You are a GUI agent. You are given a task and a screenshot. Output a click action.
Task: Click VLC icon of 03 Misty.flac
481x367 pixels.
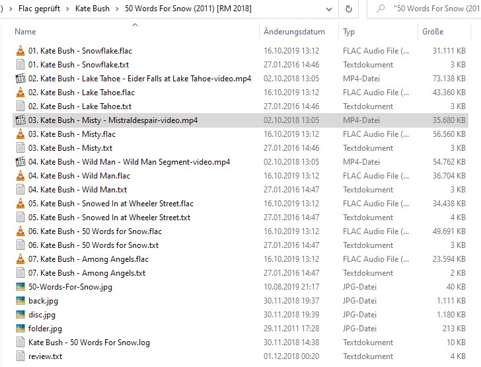(20, 134)
